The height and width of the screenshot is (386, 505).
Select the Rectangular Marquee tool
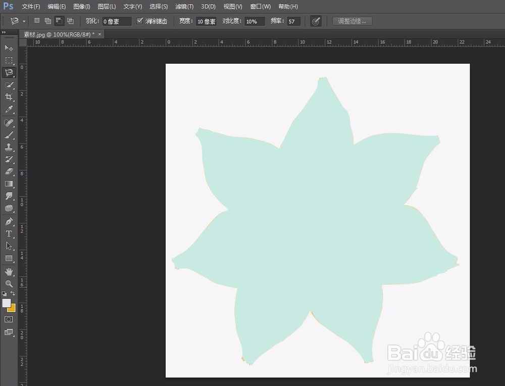click(9, 60)
